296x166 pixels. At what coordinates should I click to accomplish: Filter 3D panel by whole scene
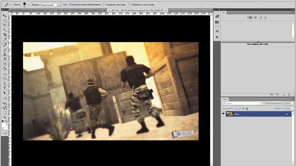point(250,18)
